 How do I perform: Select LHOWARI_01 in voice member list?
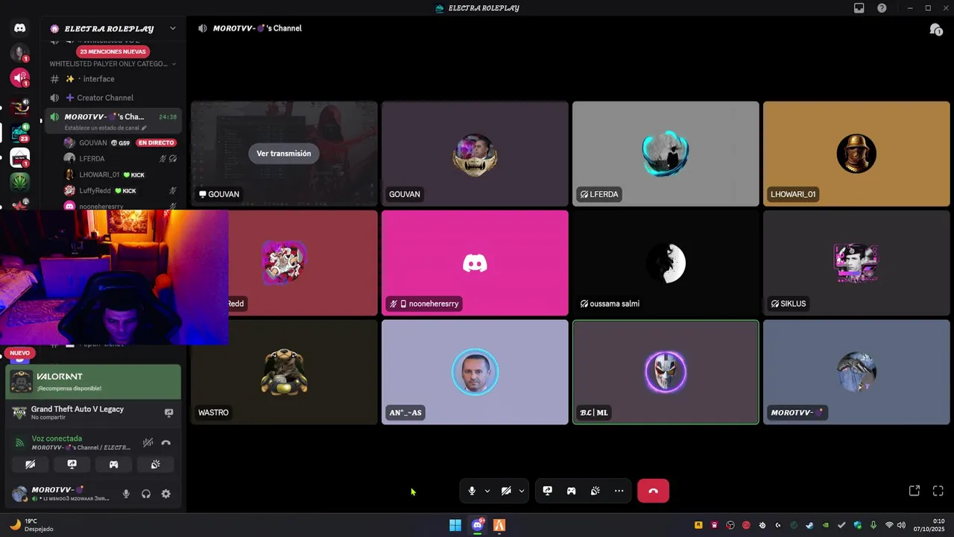pos(119,175)
